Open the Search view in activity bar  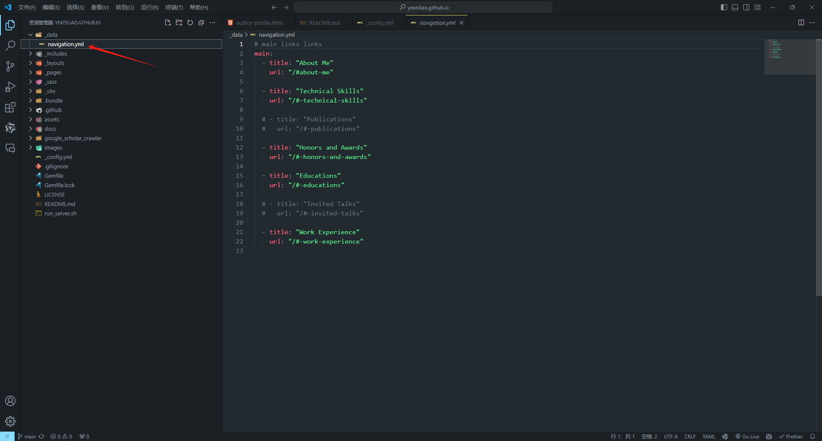tap(10, 45)
